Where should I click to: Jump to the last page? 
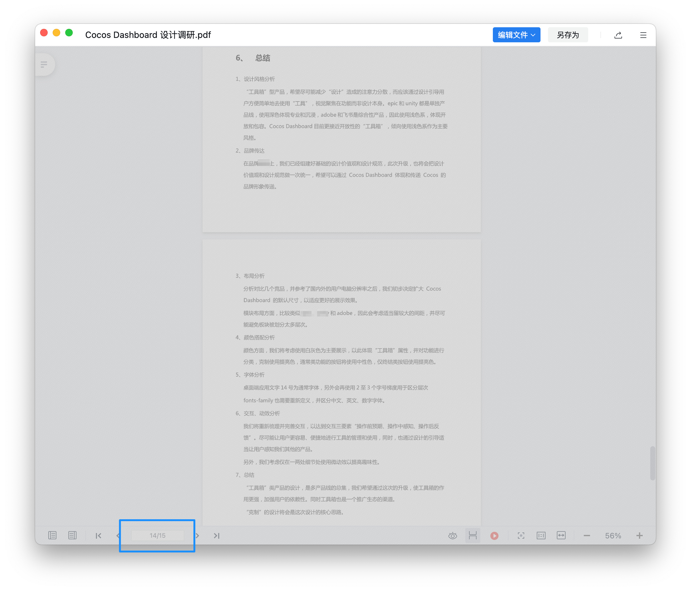click(x=217, y=536)
